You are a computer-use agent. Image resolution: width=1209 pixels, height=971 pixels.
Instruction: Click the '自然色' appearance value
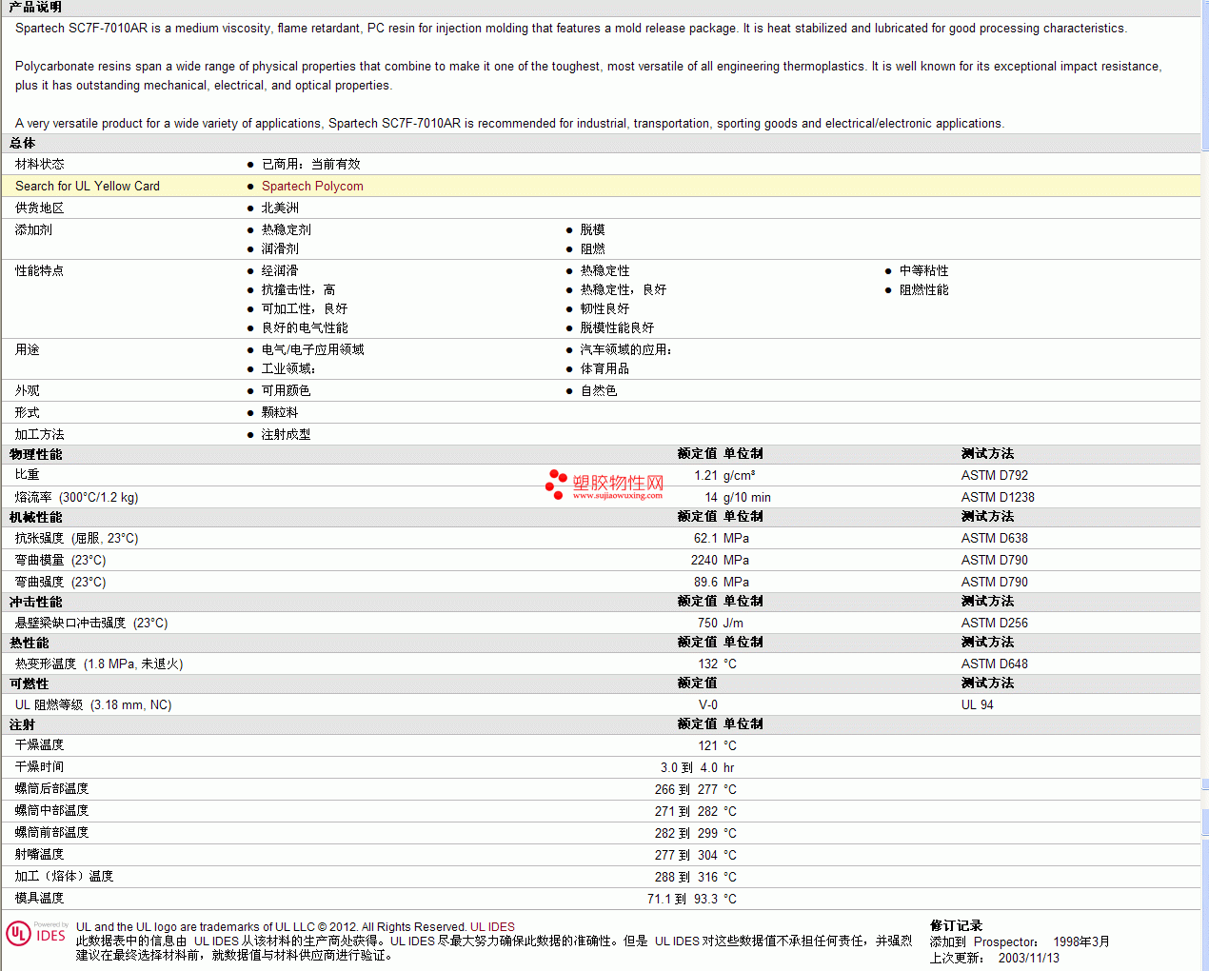click(599, 390)
